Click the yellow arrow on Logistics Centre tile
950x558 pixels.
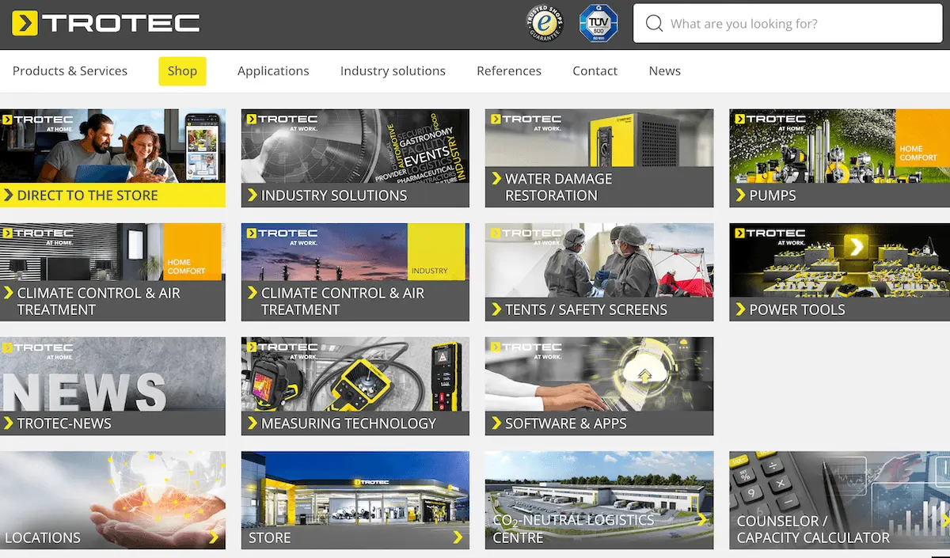click(x=701, y=520)
